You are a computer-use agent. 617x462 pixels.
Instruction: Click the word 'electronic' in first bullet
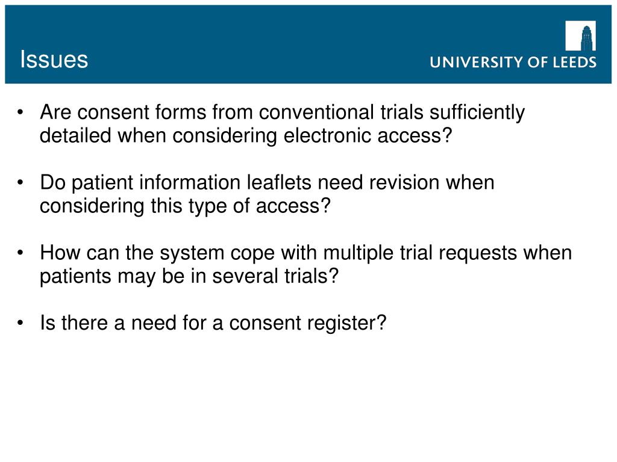327,135
